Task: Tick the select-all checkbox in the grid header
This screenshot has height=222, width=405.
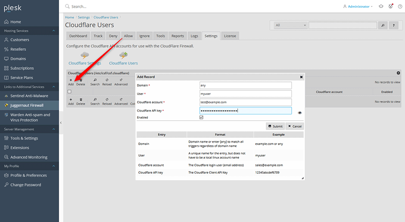Action: 69,91
